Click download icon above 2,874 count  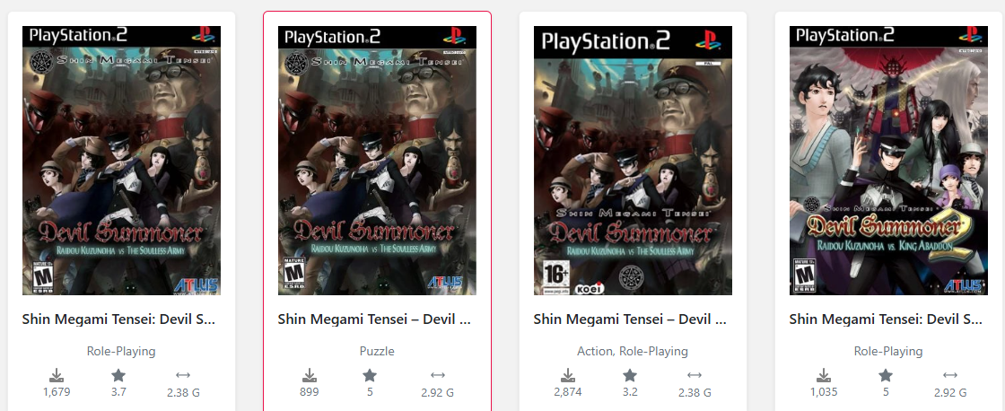568,376
